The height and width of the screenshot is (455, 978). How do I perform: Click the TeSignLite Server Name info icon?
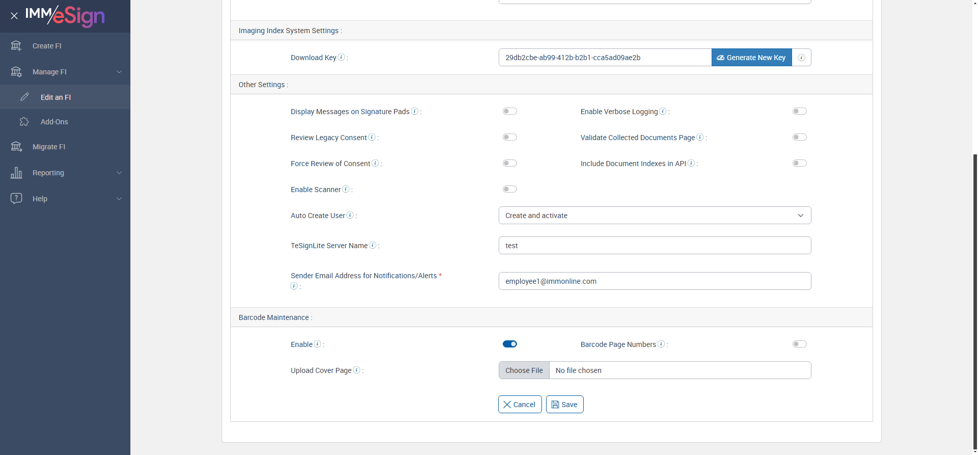point(373,245)
